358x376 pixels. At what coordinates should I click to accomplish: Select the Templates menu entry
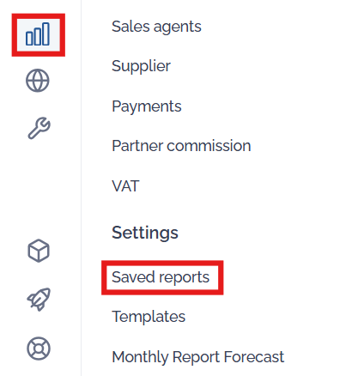[149, 317]
